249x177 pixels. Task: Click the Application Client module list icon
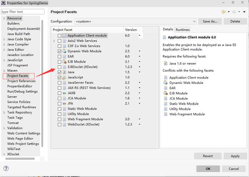point(64,35)
